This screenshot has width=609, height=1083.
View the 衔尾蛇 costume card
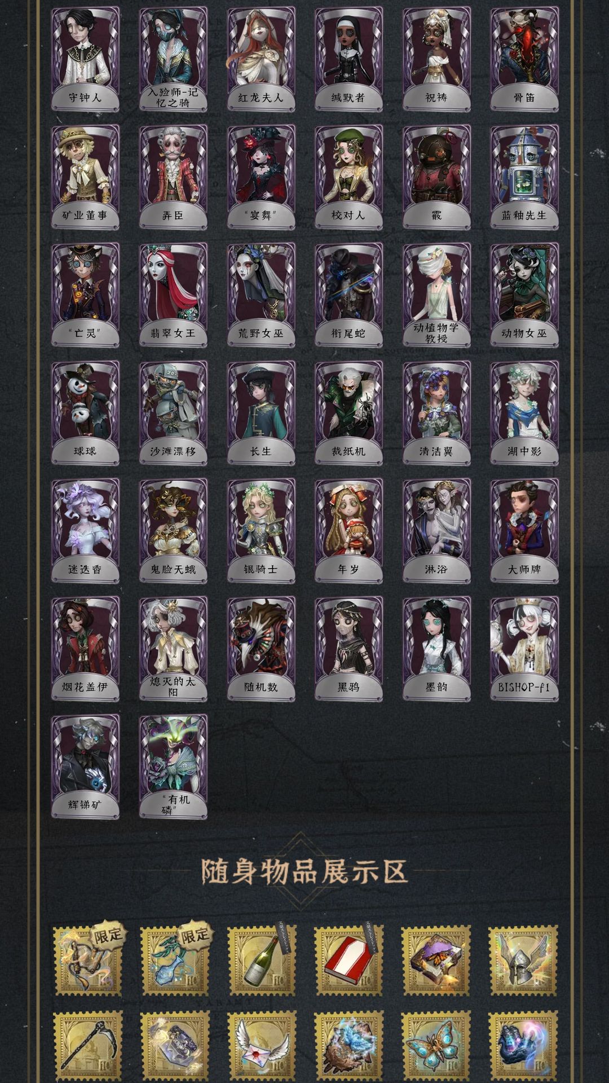point(348,295)
